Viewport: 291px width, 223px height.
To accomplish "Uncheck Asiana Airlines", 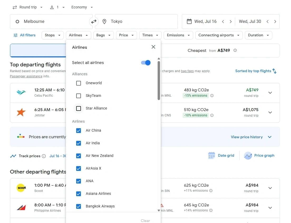I will (79, 194).
